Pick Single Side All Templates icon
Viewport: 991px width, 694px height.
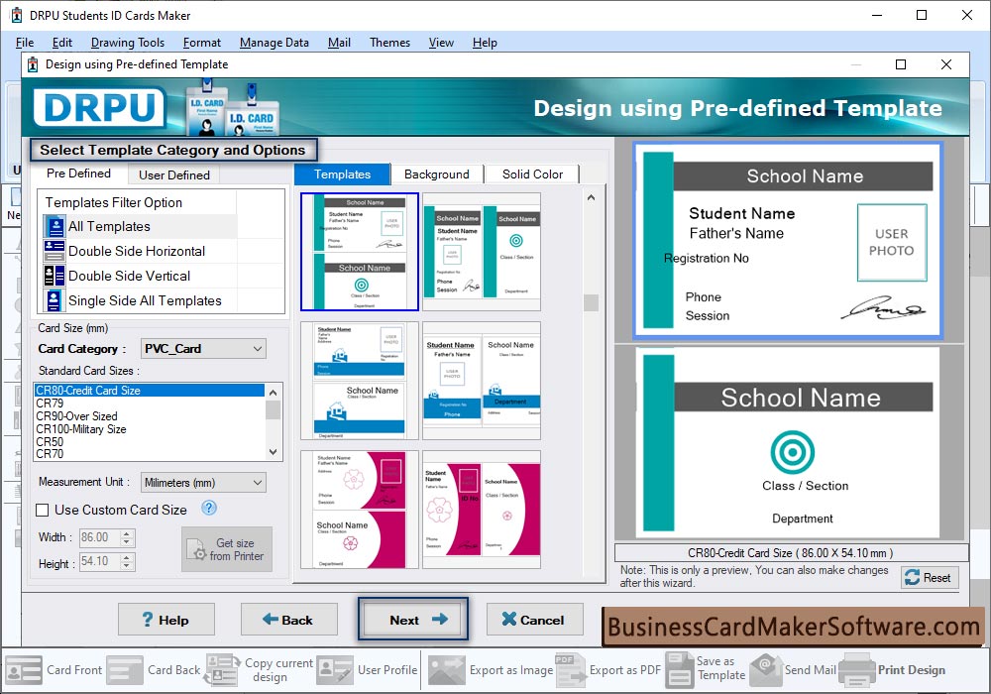coord(54,300)
